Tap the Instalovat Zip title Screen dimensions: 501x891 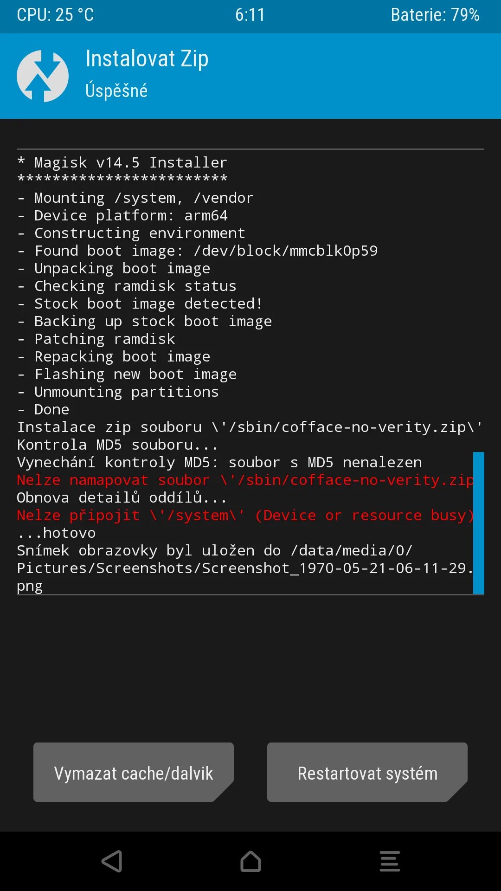[147, 59]
